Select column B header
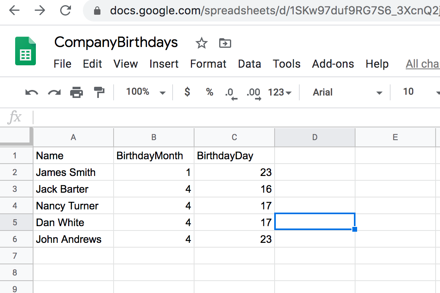440x293 pixels. (154, 137)
